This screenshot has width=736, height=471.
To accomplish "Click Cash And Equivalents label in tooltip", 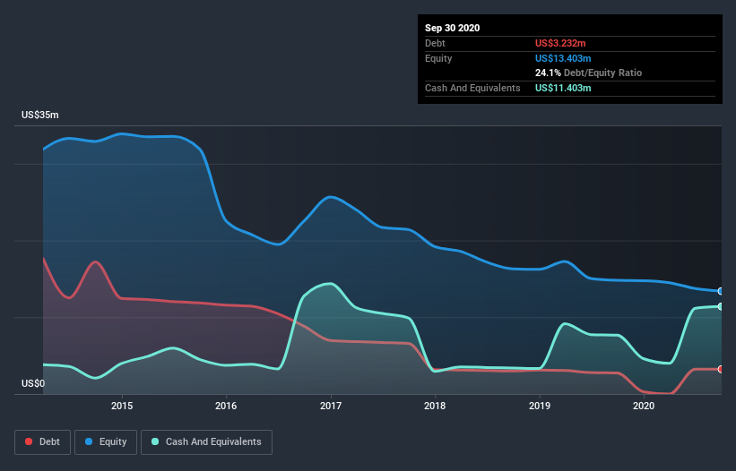I will [472, 88].
